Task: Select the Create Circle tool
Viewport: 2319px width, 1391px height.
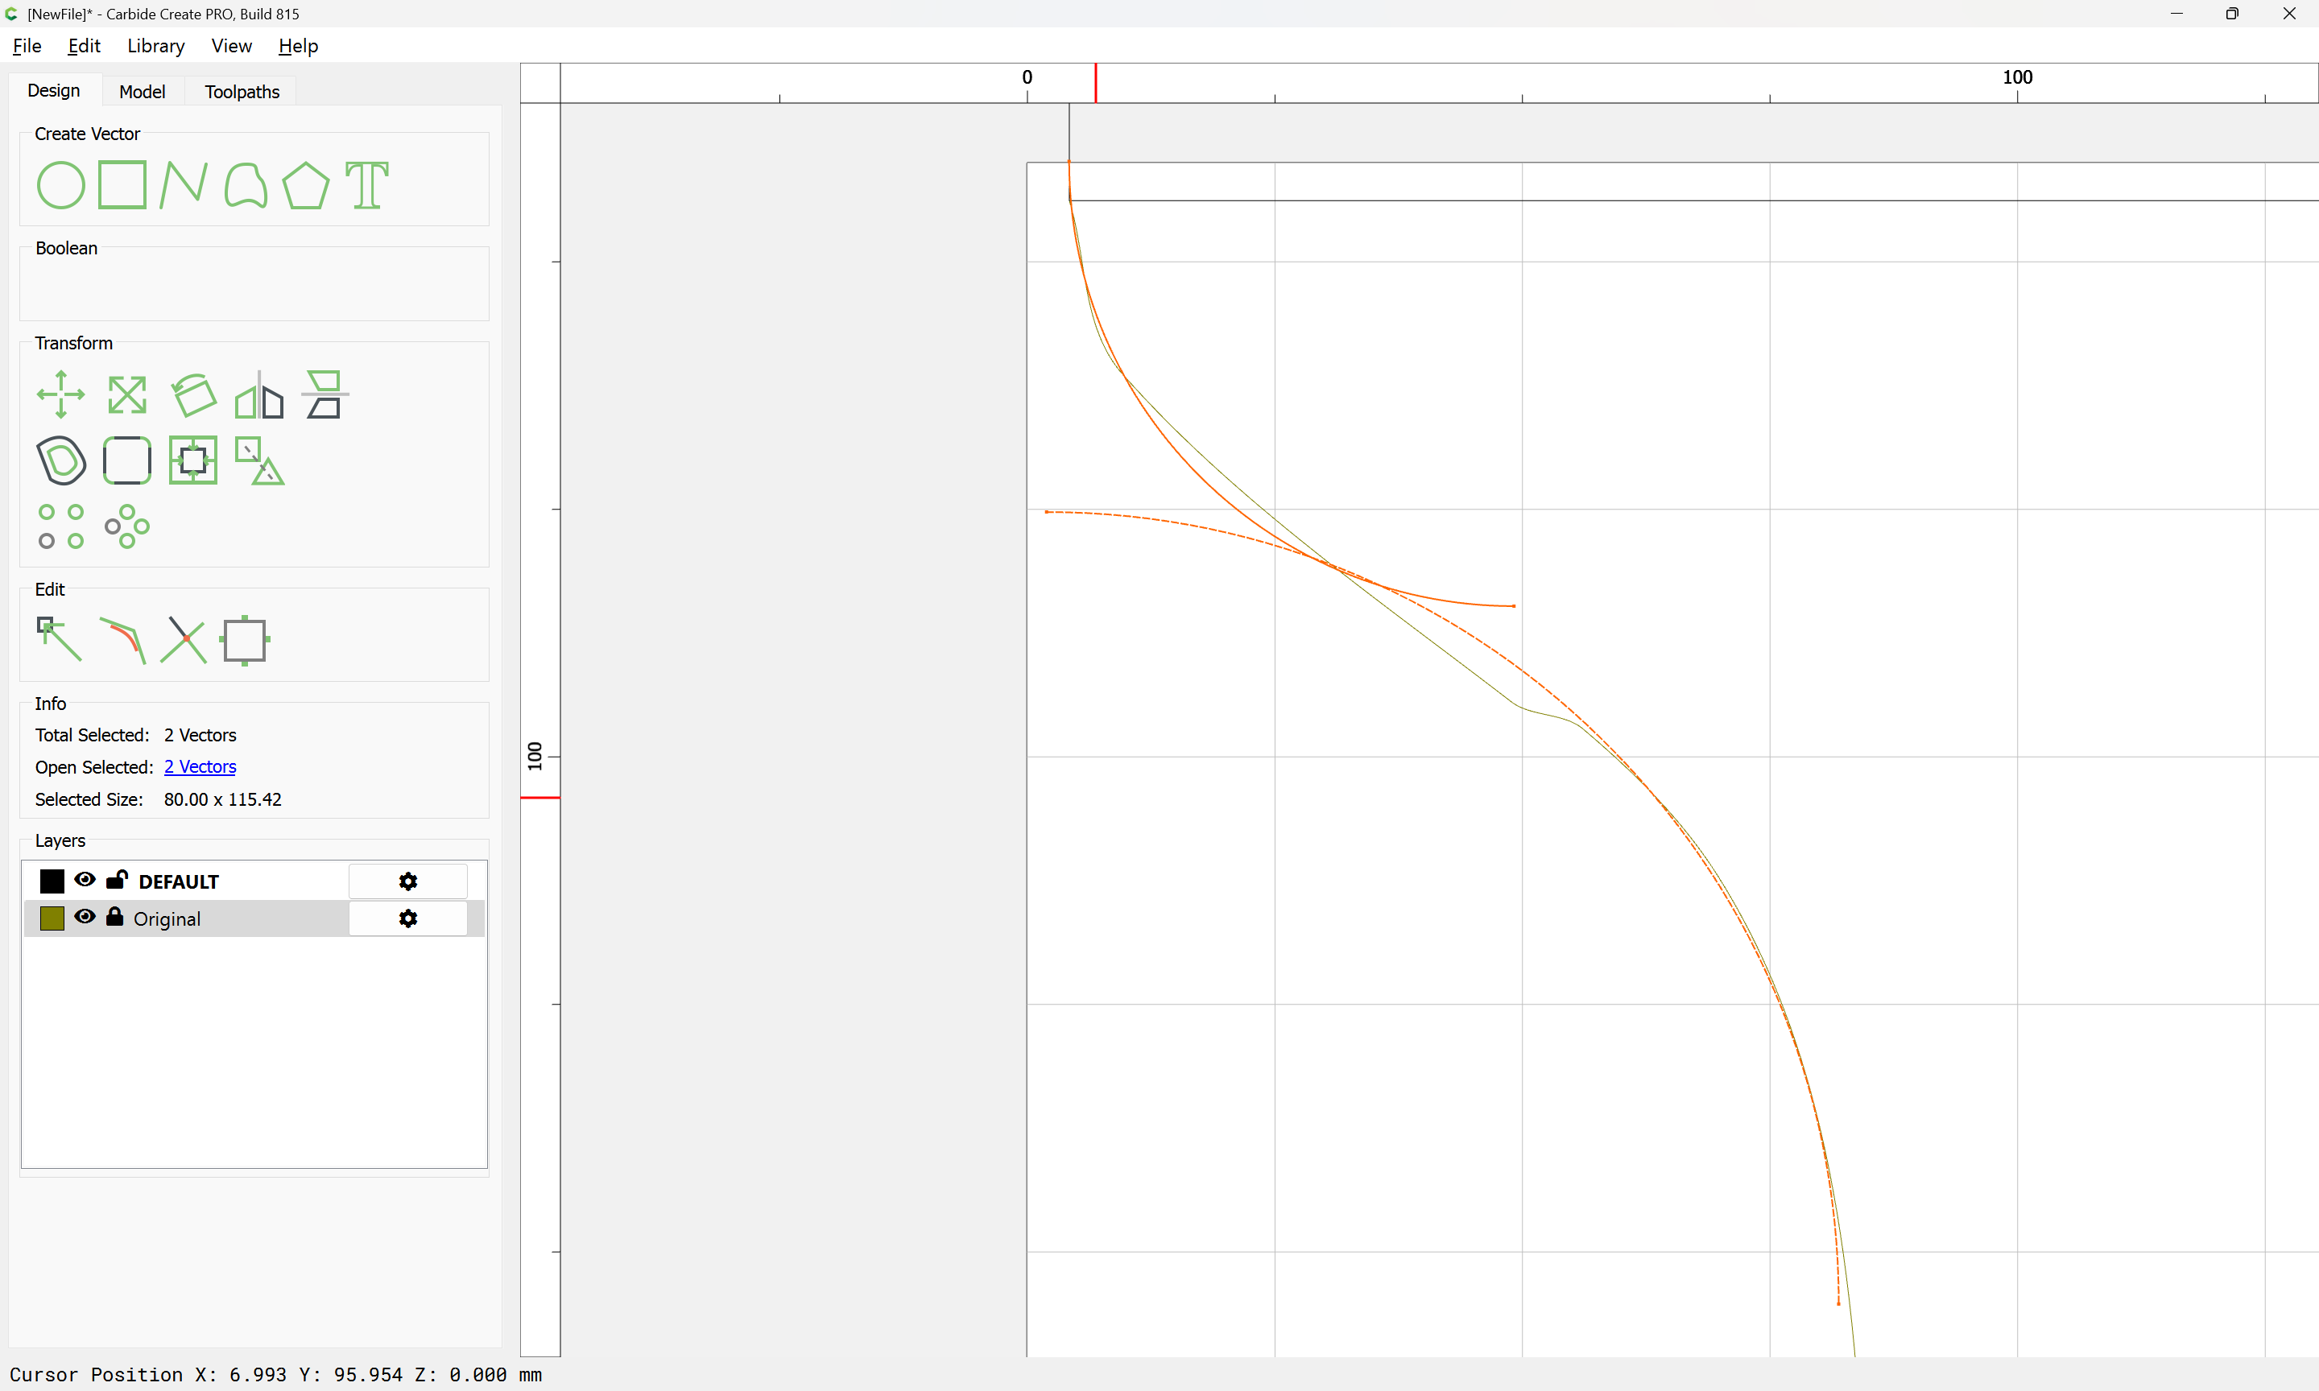Action: [61, 184]
